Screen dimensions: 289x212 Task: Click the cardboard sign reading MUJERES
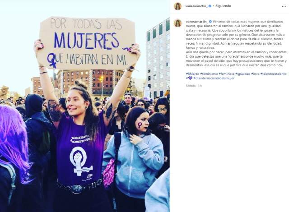click(87, 43)
